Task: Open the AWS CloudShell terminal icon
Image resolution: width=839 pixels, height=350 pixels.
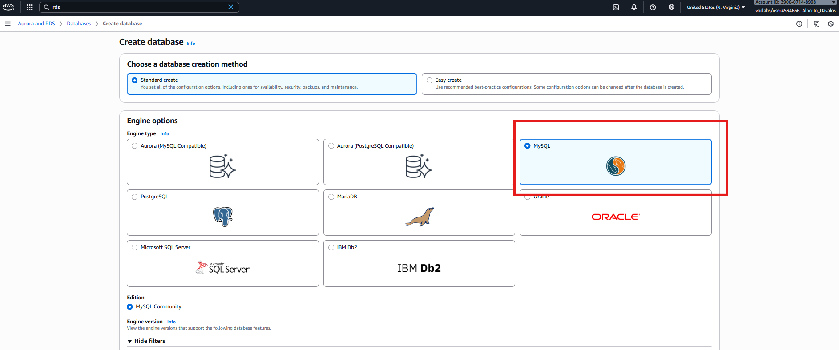Action: pos(616,7)
